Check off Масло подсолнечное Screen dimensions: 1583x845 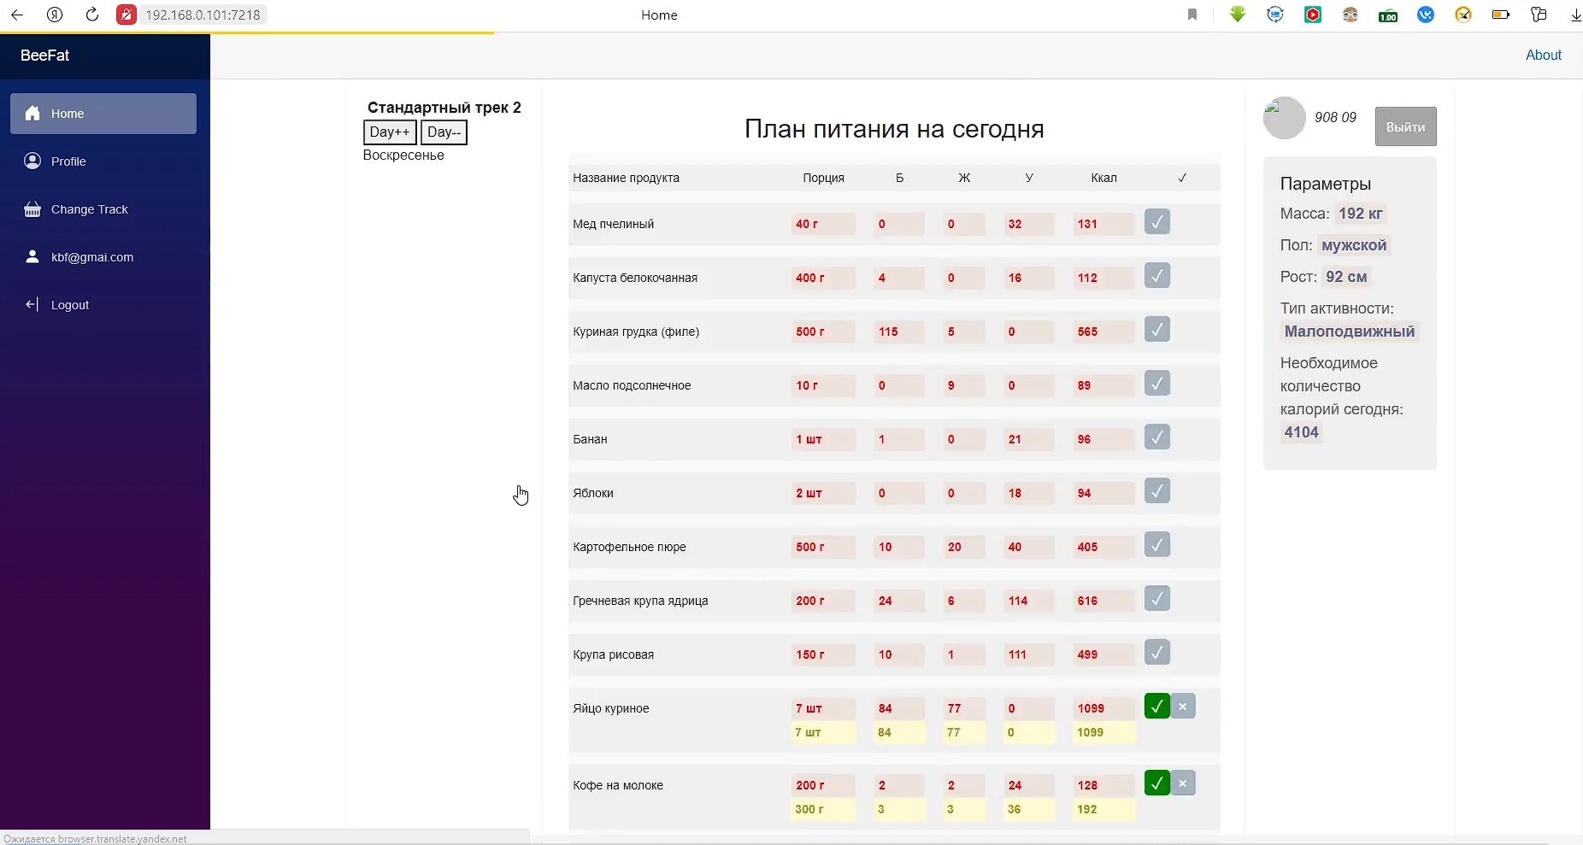pos(1157,384)
